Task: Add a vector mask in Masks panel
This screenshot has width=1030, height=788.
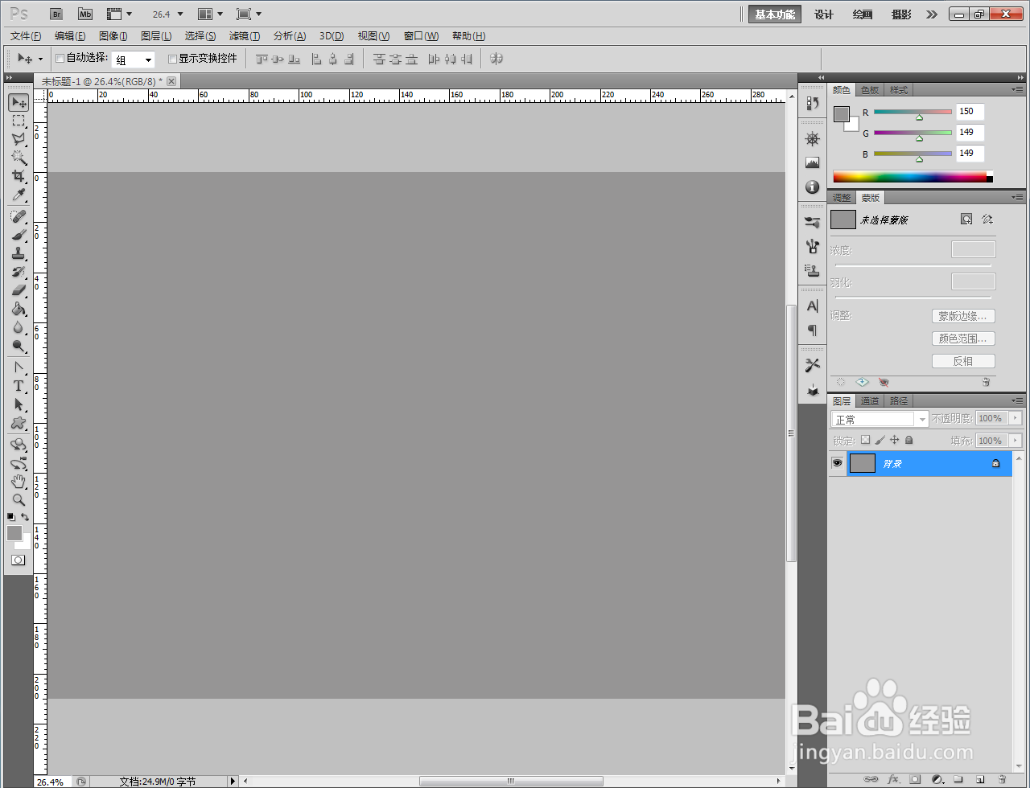Action: point(987,220)
